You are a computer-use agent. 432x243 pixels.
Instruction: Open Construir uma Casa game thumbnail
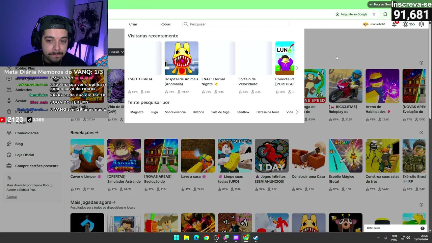click(308, 156)
